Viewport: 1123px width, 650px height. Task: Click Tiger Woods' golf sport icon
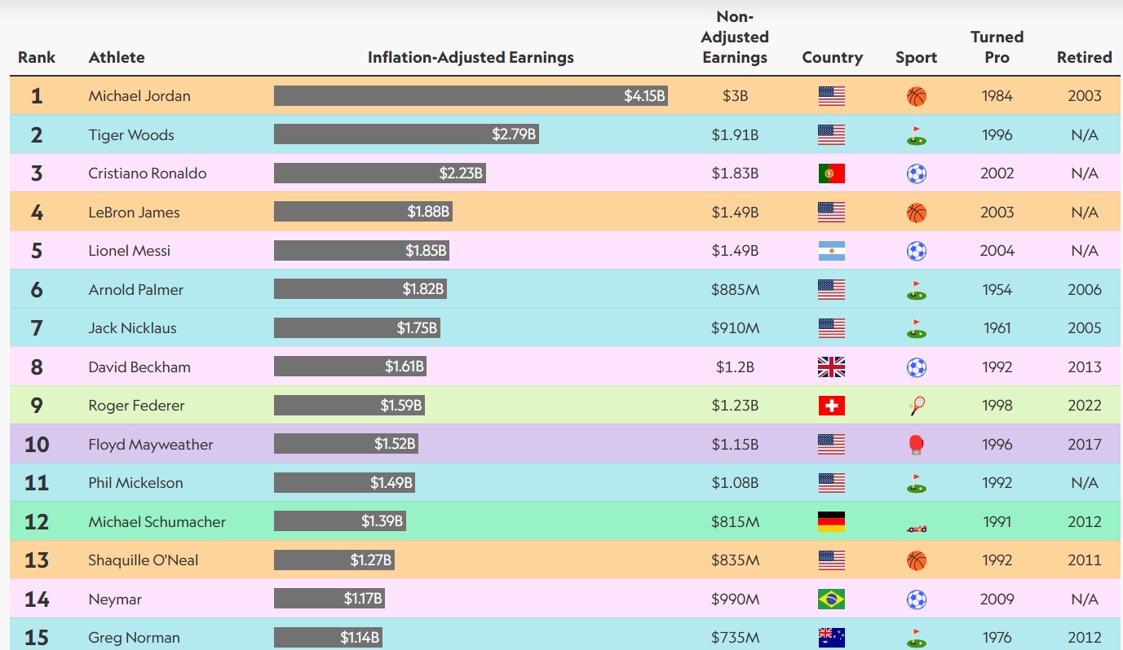(x=916, y=135)
